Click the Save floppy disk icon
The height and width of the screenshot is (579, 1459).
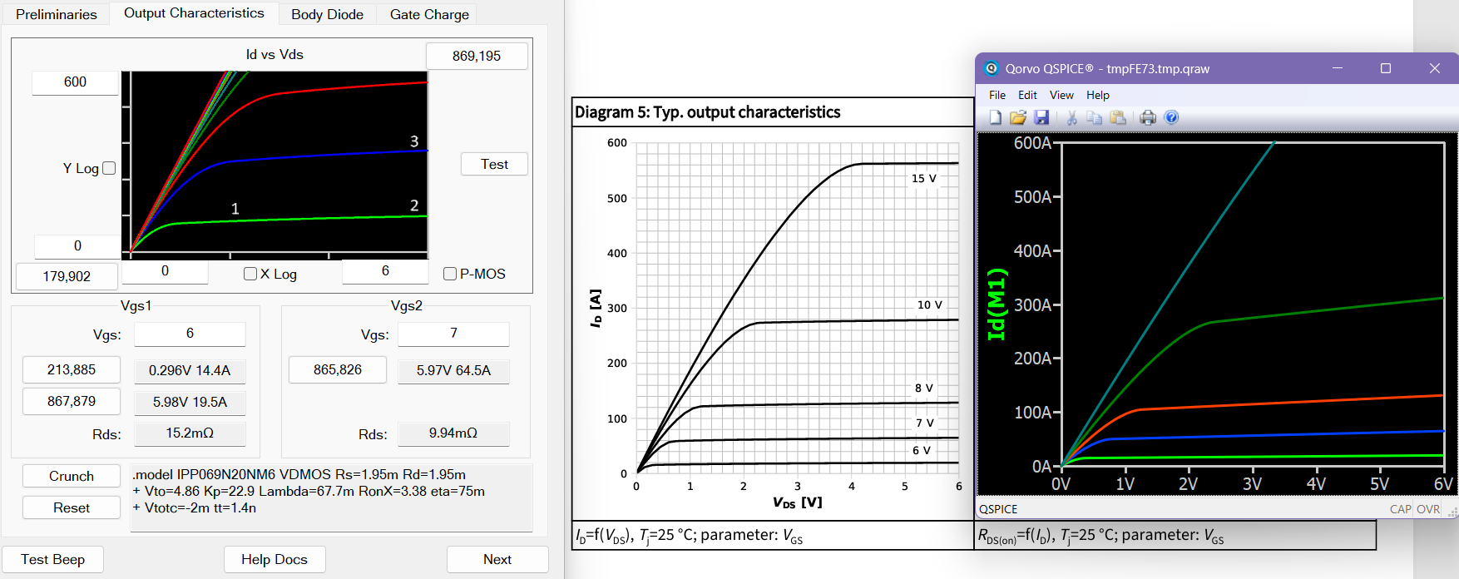point(1041,118)
